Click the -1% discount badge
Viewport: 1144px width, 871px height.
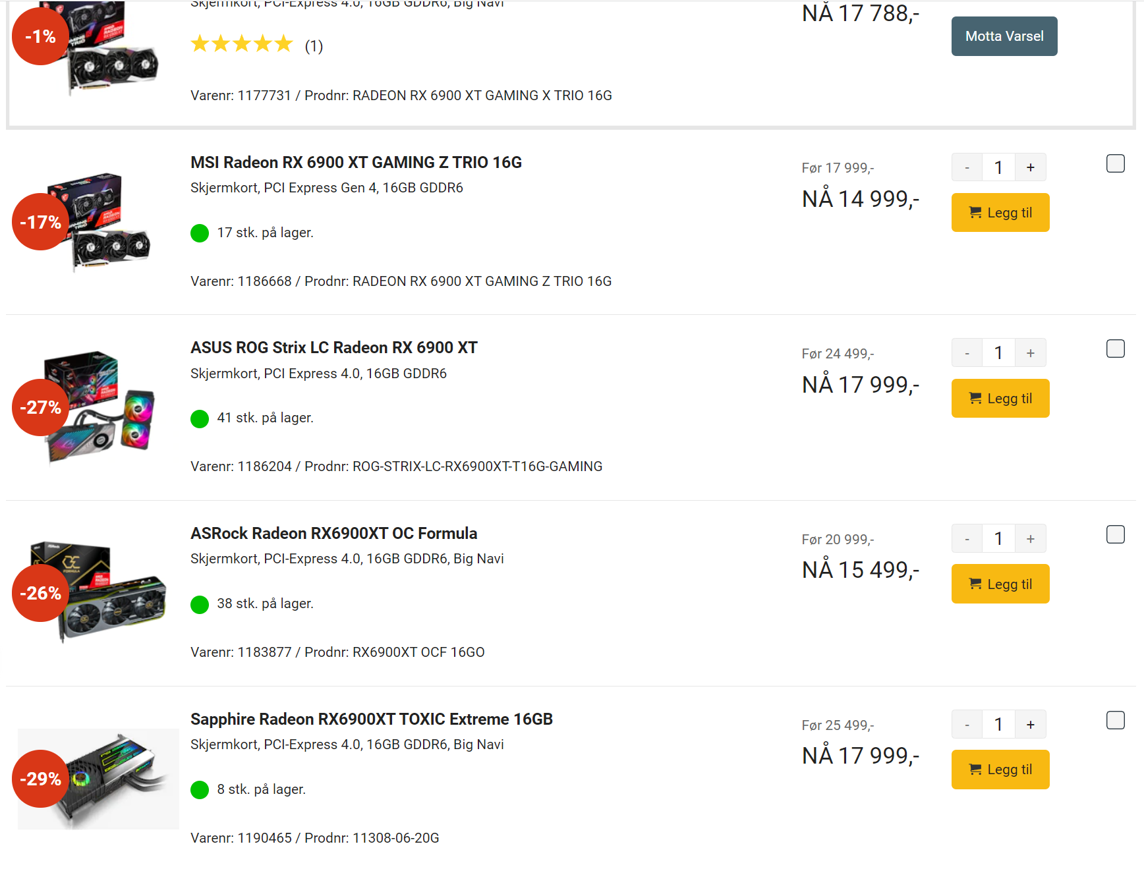[40, 36]
